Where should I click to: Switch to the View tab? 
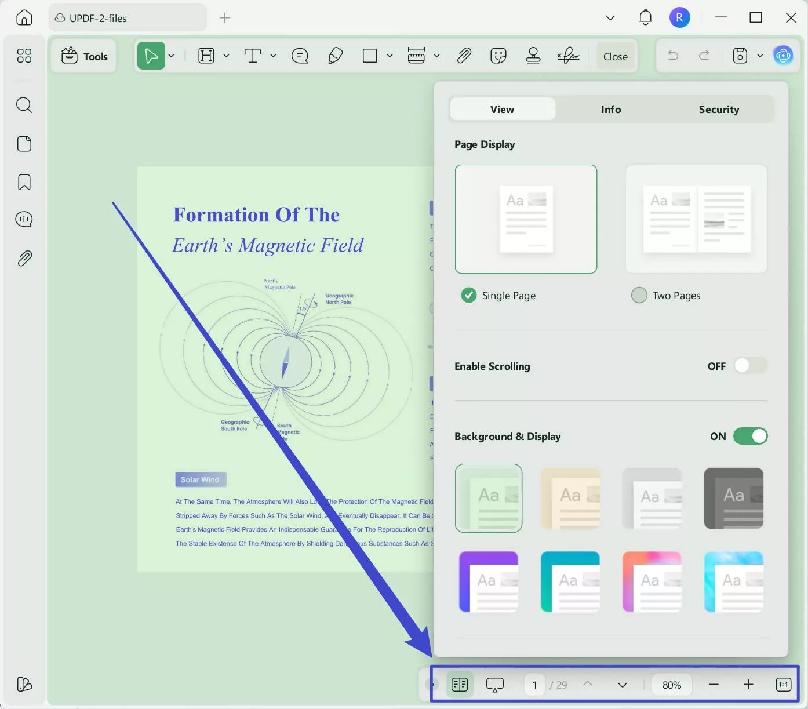tap(503, 110)
